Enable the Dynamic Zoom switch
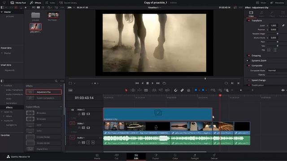Viewport: 287px width, 161px height. (x=248, y=61)
